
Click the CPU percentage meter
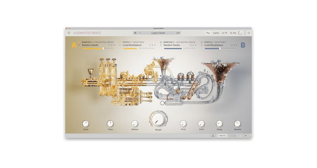point(245,136)
